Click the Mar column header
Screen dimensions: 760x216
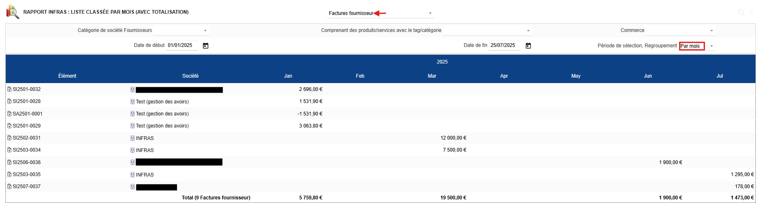[x=432, y=76]
